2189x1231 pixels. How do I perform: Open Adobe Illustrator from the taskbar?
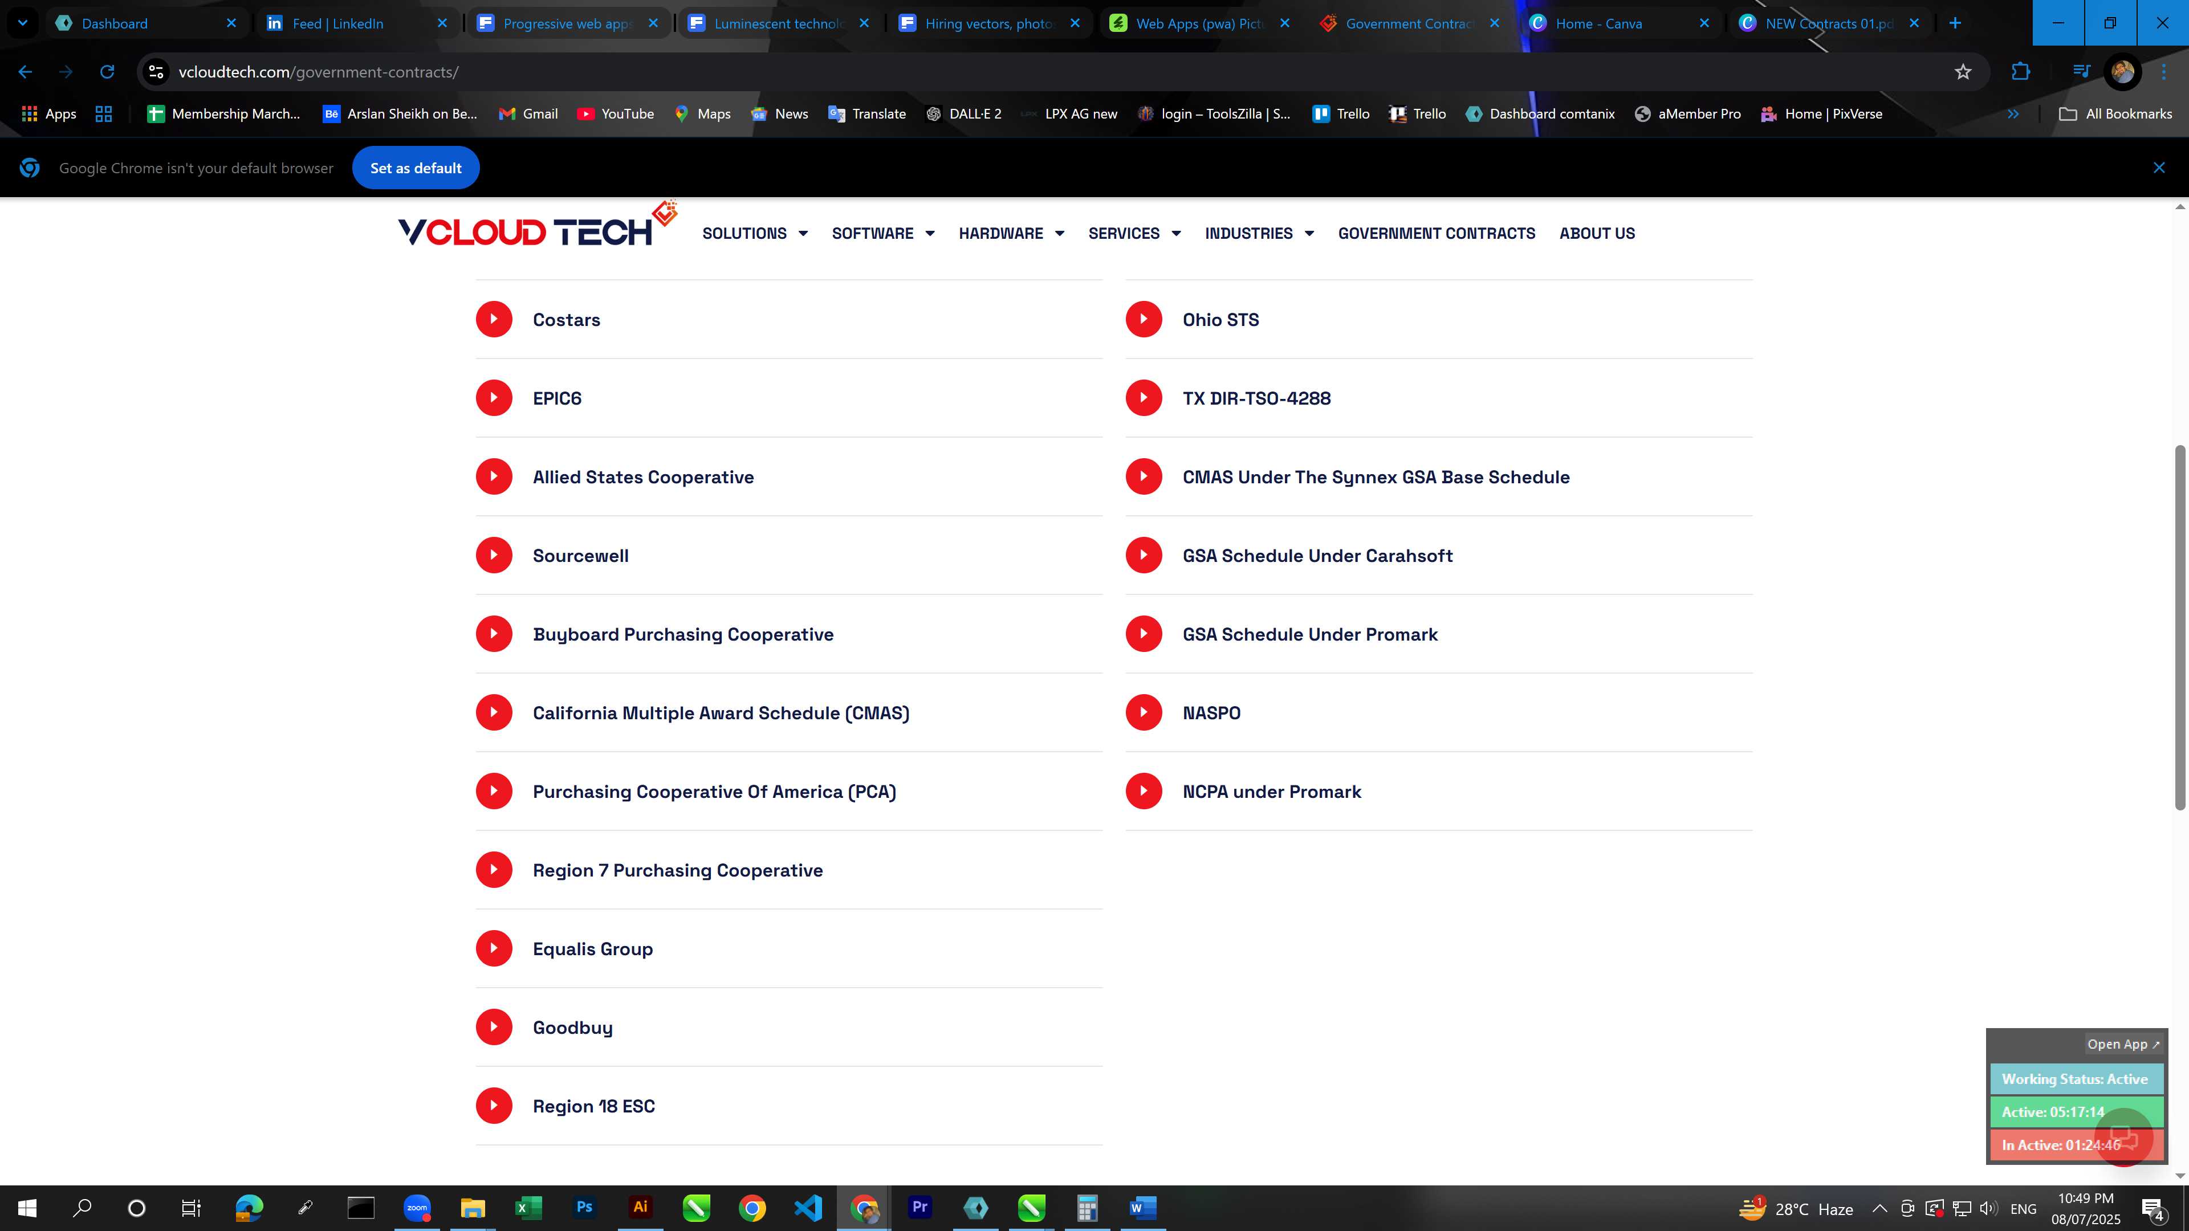point(641,1208)
